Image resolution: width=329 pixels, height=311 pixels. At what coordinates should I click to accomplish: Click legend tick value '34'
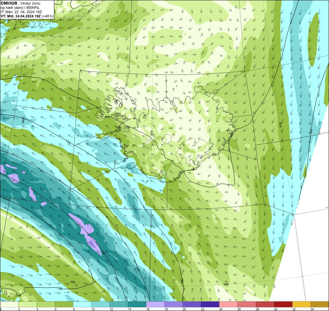(312, 309)
